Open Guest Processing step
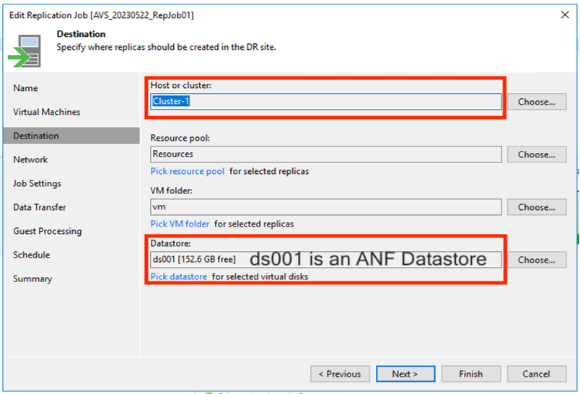This screenshot has width=580, height=394. tap(48, 231)
